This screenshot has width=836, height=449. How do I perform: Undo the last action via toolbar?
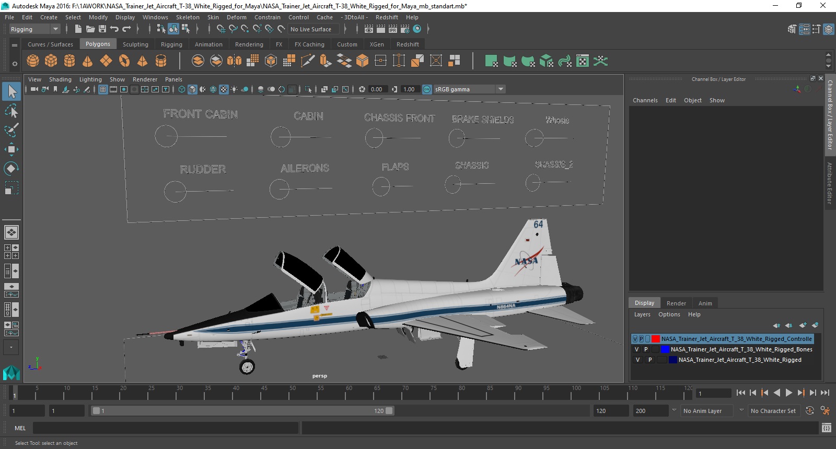pos(114,29)
